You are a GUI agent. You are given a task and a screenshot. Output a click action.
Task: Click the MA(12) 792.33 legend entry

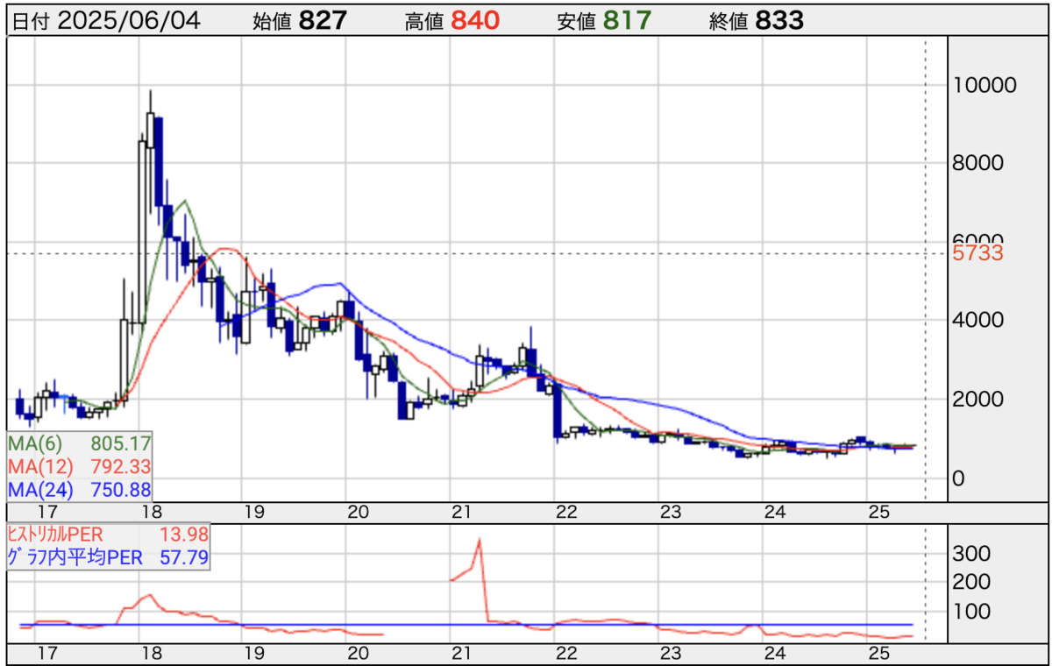pos(82,466)
